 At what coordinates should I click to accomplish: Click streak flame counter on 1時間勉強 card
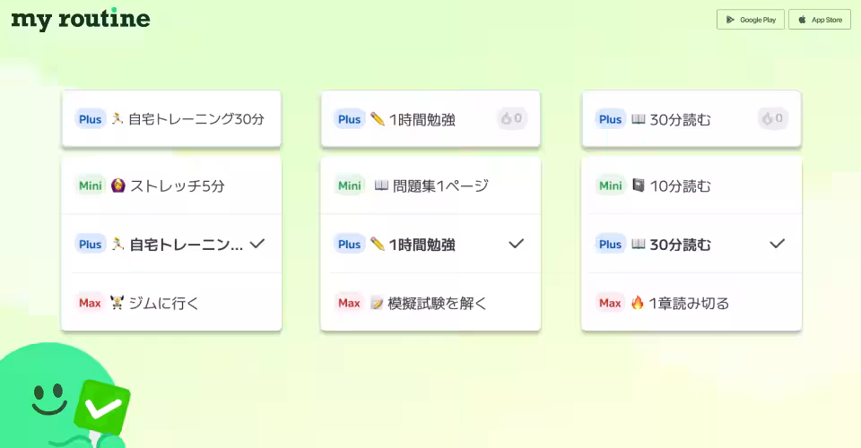coord(512,118)
